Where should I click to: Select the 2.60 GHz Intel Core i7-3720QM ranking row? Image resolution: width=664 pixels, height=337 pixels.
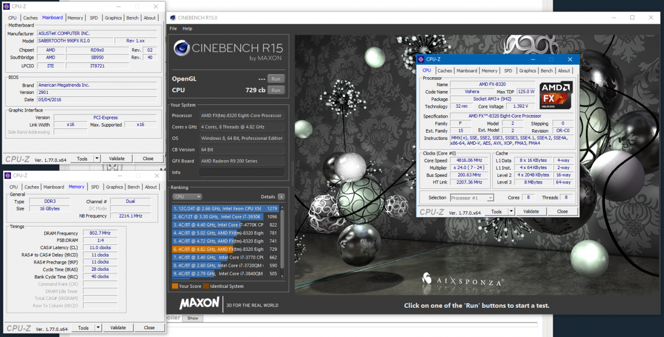click(225, 266)
